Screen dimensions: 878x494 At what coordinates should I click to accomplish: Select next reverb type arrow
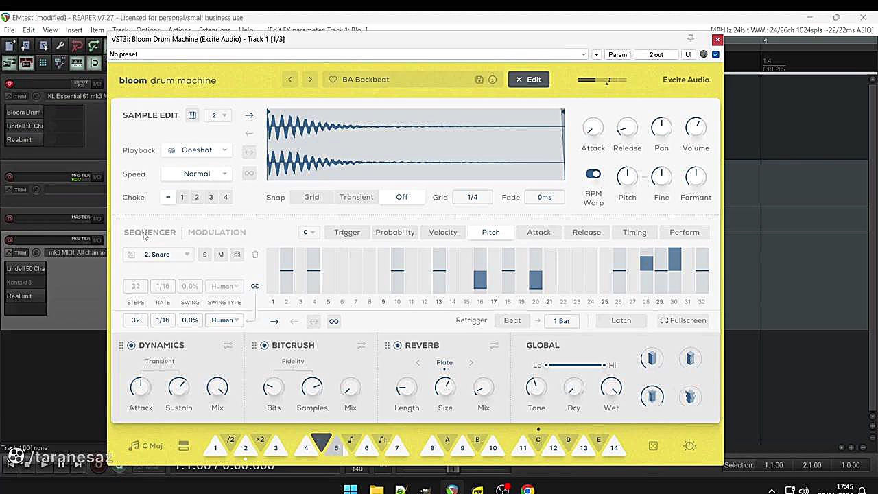coord(471,362)
